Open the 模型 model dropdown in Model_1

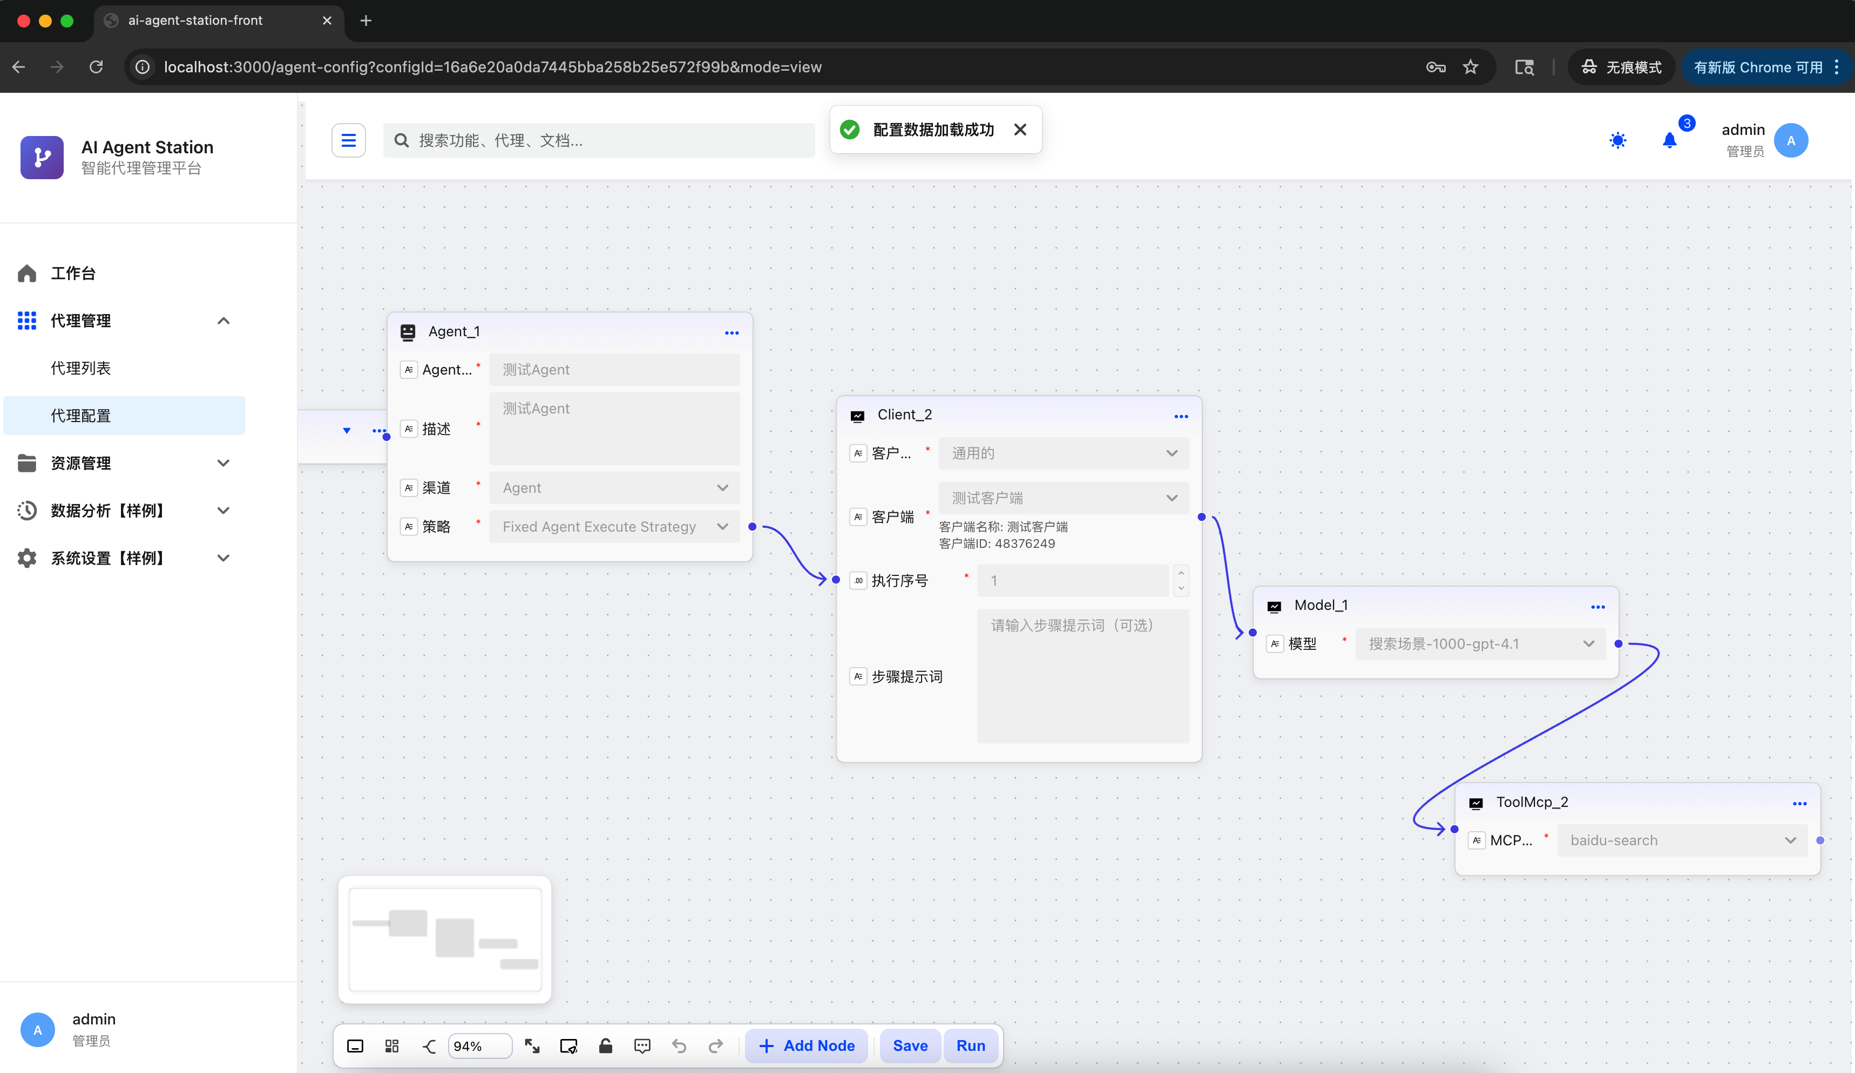pyautogui.click(x=1480, y=644)
